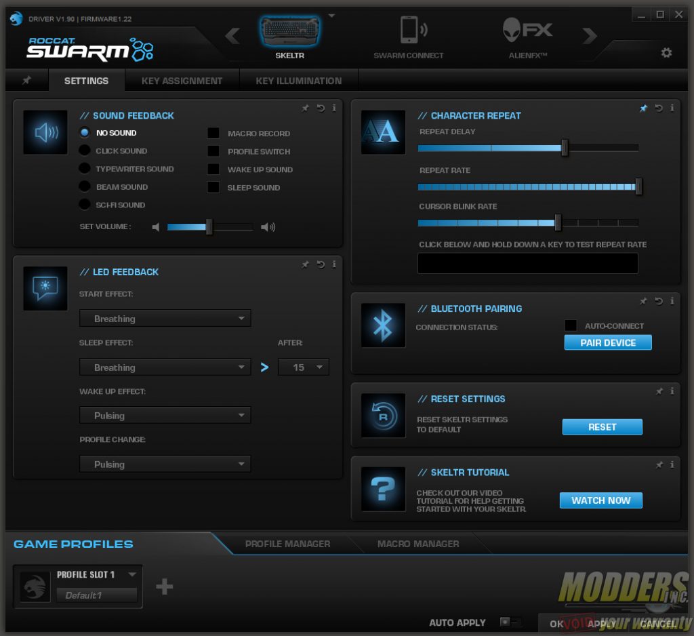Select the Click Sound radio option
The width and height of the screenshot is (694, 636).
click(x=85, y=150)
